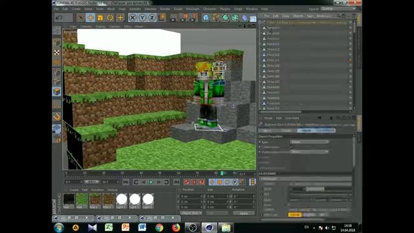Add a Cube primitive object
Viewport: 414px width, 233px height.
point(206,17)
